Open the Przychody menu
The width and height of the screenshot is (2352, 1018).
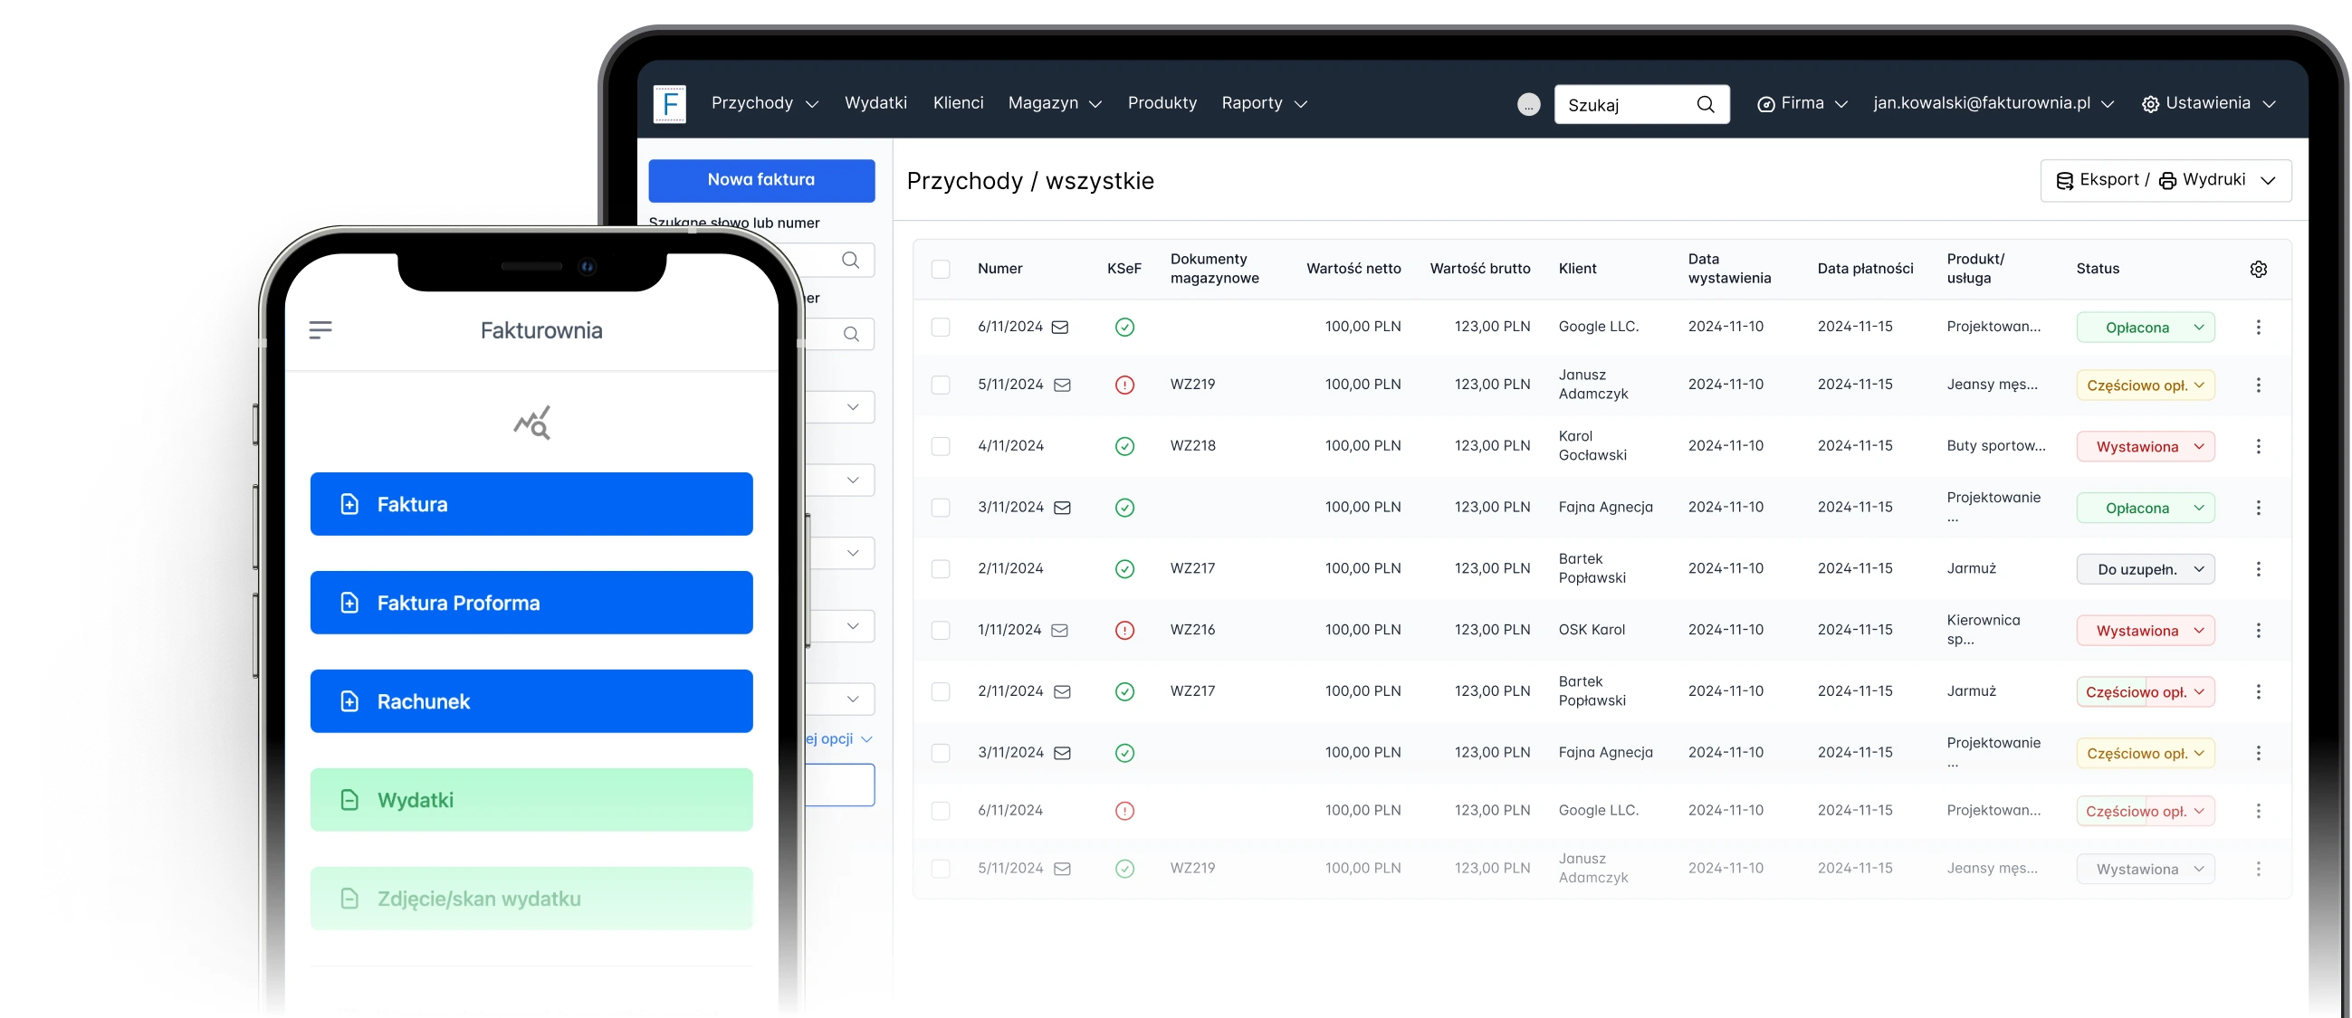pyautogui.click(x=763, y=103)
